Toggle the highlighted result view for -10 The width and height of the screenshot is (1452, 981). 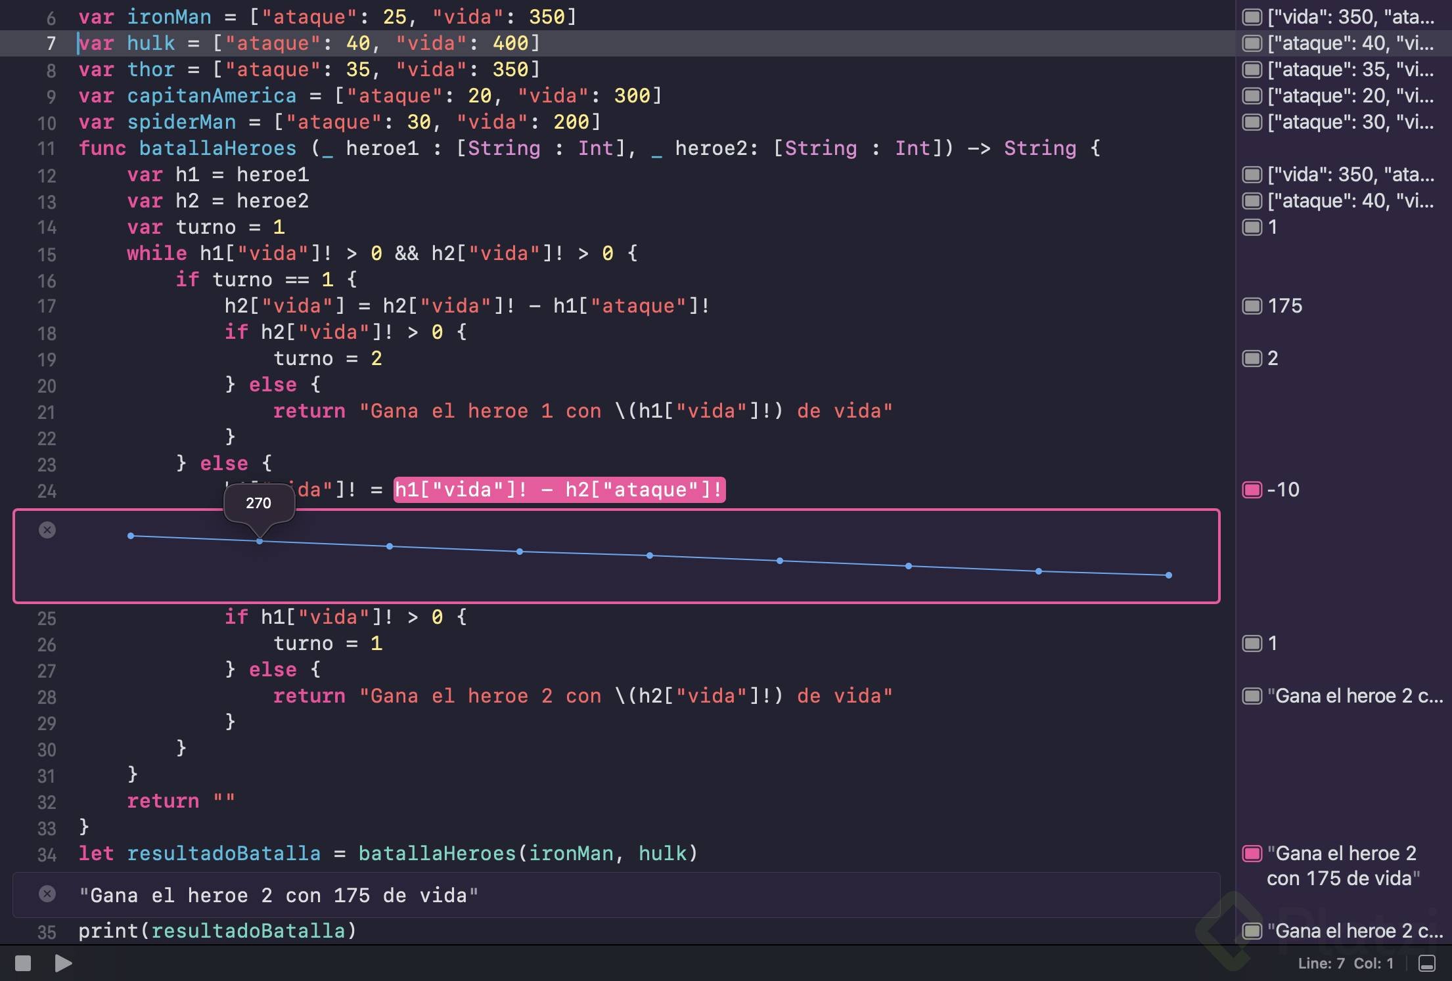click(1252, 490)
